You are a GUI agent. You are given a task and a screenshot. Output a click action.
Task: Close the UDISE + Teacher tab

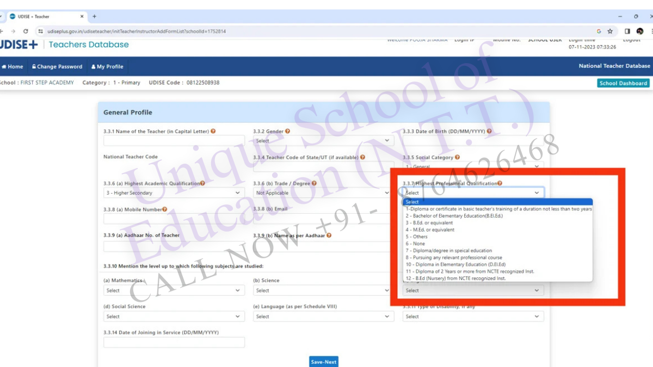(82, 16)
